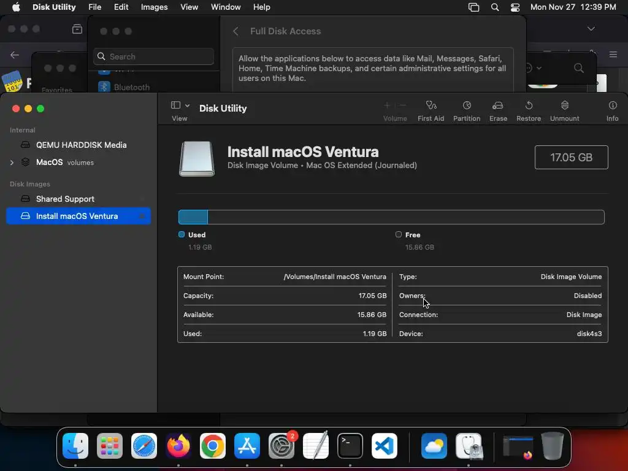628x471 pixels.
Task: Open the Images menu
Action: (154, 7)
